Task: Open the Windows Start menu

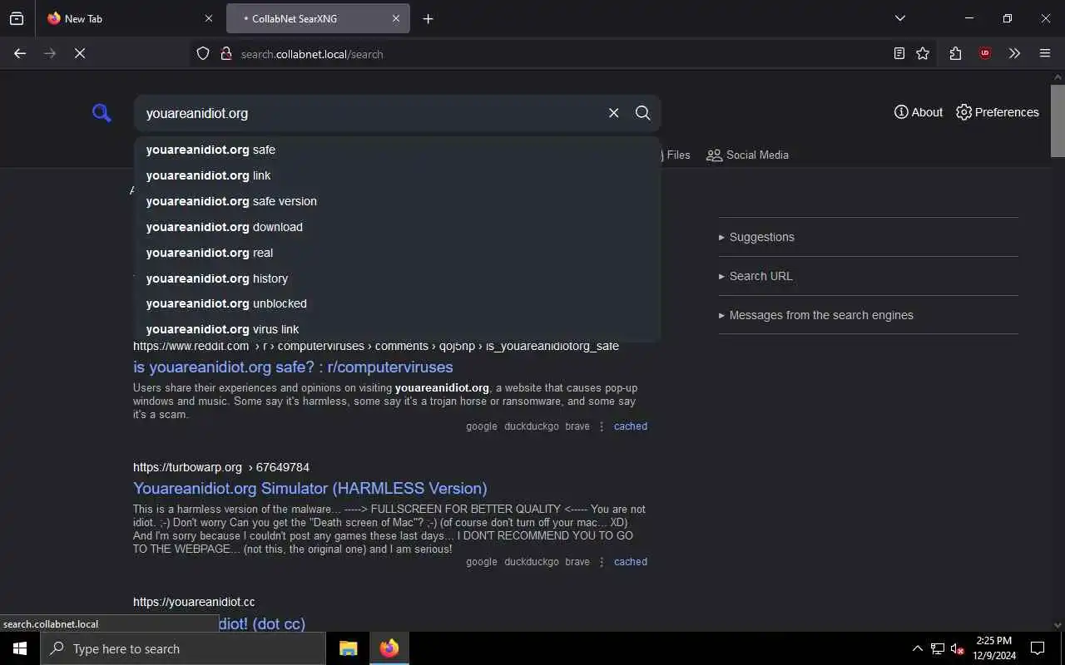Action: [20, 648]
